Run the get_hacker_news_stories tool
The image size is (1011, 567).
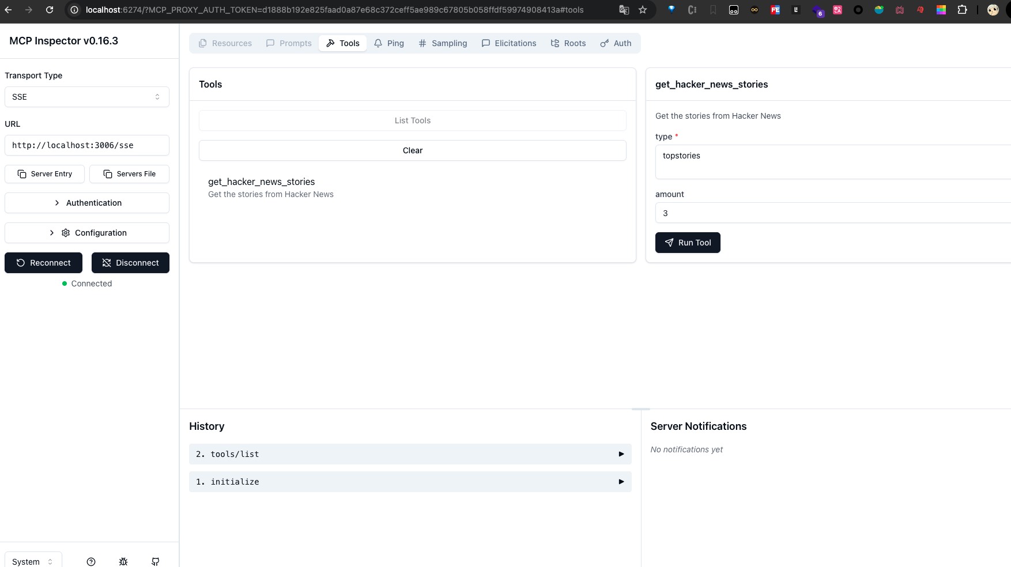(x=688, y=243)
